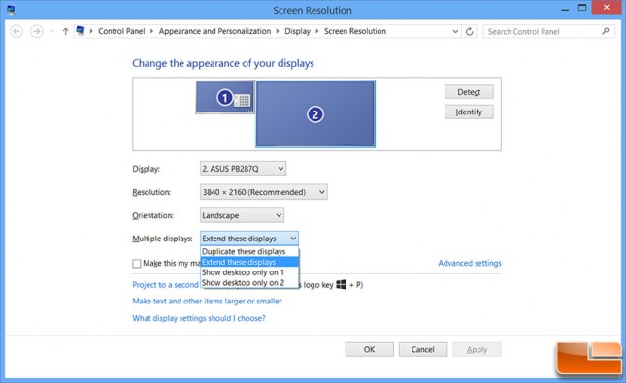Open the Display dropdown ASUS PB287Q

click(x=243, y=169)
